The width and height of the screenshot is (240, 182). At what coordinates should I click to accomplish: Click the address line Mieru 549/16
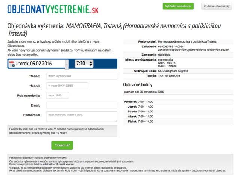pyautogui.click(x=166, y=63)
